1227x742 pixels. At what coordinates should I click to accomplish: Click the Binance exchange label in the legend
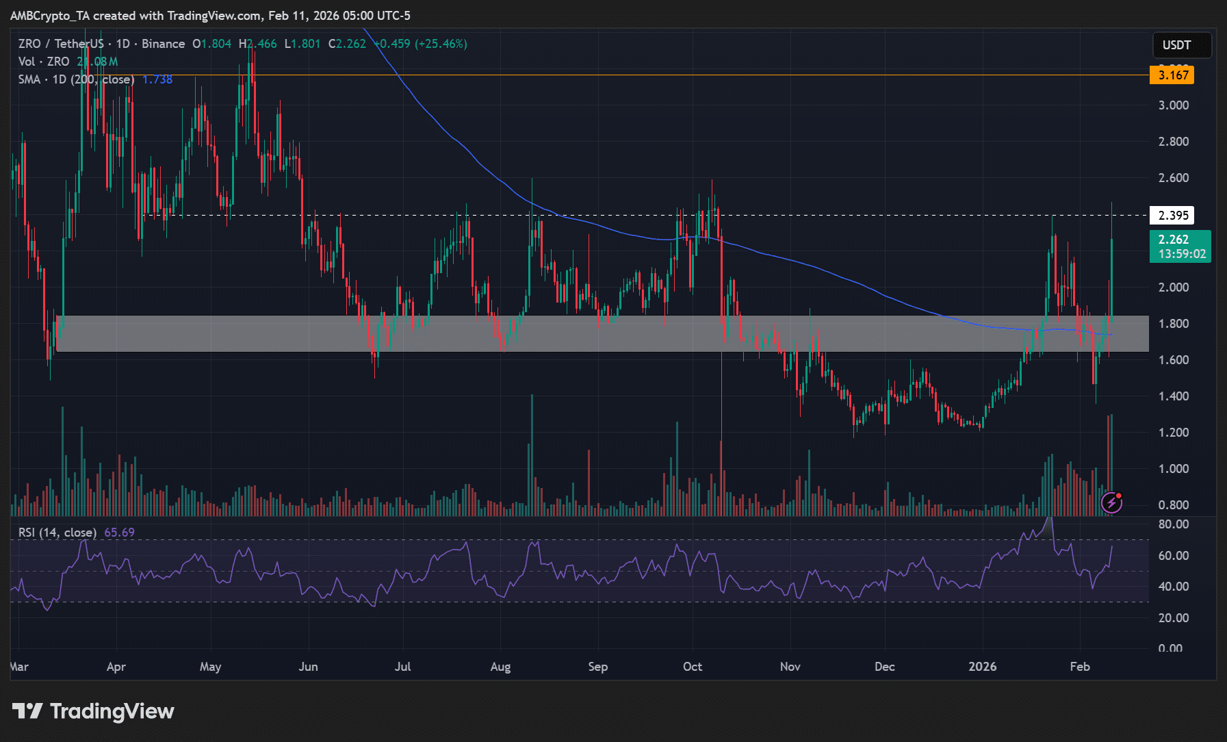pos(162,43)
